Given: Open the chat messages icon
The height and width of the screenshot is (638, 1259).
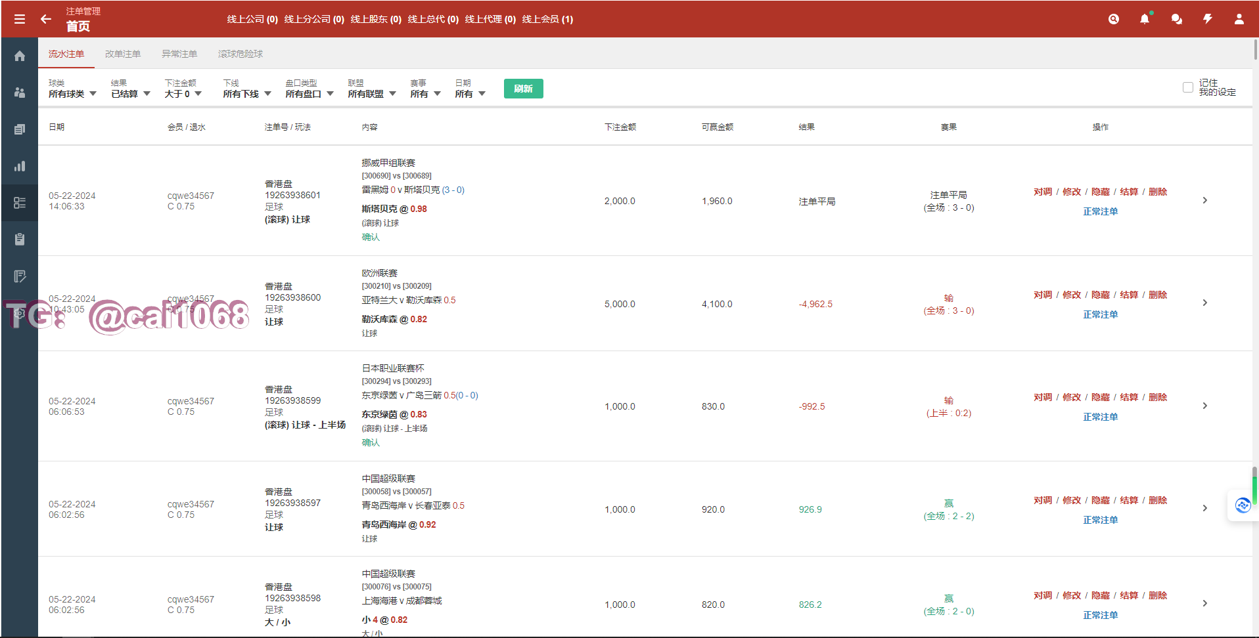Looking at the screenshot, I should (x=1176, y=19).
